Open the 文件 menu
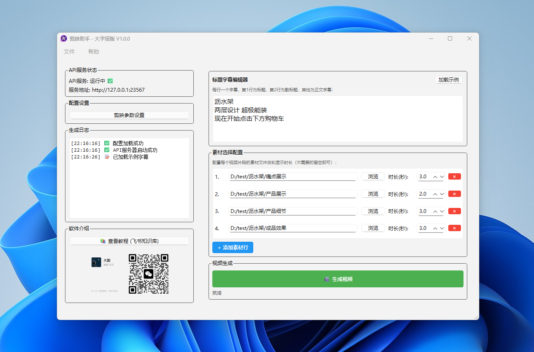This screenshot has height=352, width=534. [69, 52]
